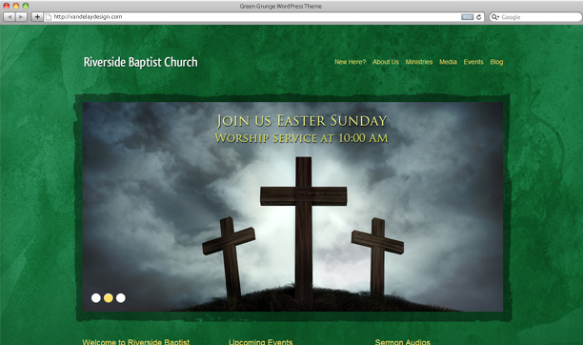The image size is (583, 345).
Task: Open the RSS feed badge
Action: click(468, 17)
